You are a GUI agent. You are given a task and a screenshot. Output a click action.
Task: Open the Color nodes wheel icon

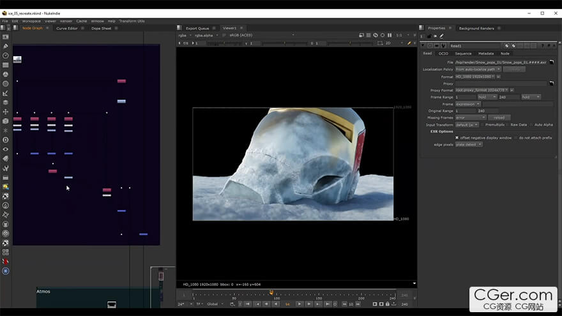point(5,74)
